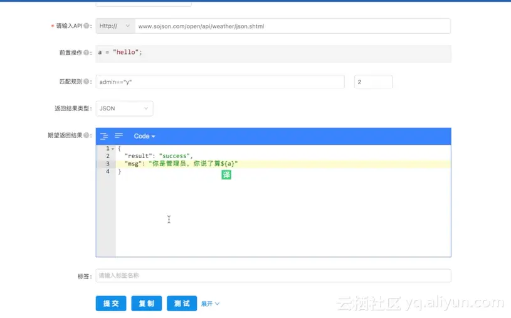Collapse the fold arrow on editor line 1
Viewport: 511px width, 318px height.
tap(113, 149)
